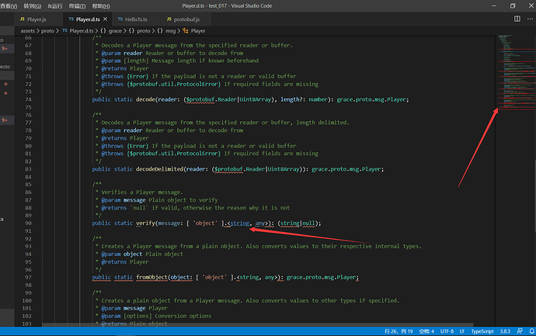
Task: Close the Player.d.ts tab
Action: [106, 18]
